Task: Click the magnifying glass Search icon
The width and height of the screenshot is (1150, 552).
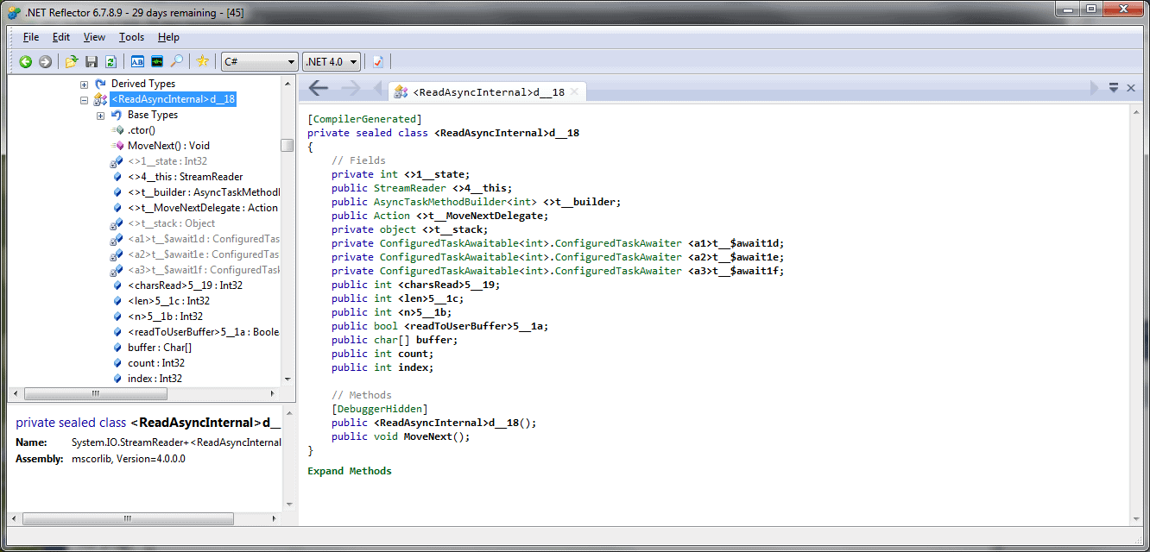Action: pyautogui.click(x=176, y=61)
